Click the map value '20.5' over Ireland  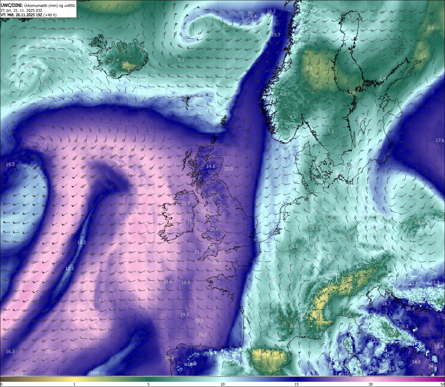186,203
